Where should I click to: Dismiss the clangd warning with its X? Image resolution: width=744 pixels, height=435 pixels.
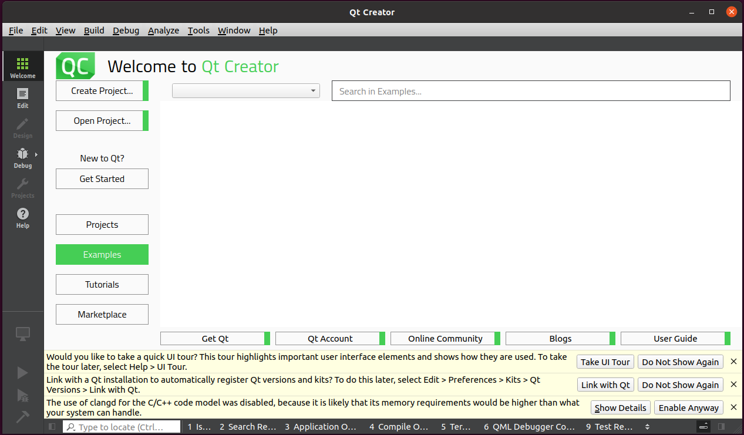click(733, 407)
